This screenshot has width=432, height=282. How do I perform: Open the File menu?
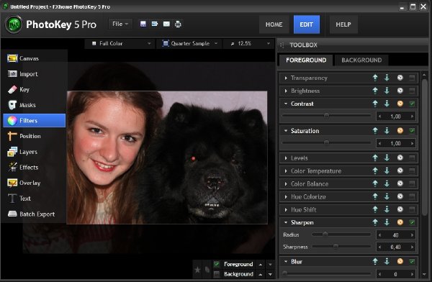point(120,24)
